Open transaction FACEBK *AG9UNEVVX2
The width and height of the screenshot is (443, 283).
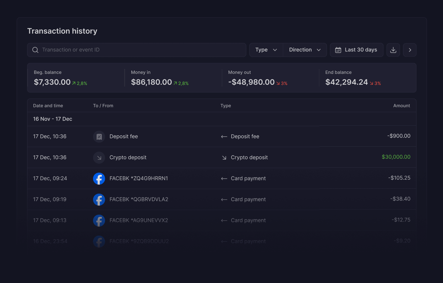(139, 220)
